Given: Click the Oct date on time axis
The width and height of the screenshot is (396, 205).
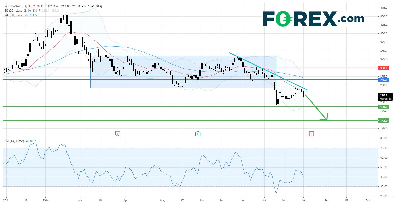Looking at the screenshot, I should coord(367,201).
